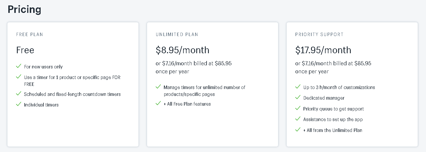Click checkmark beside 'For new users only'
The image size is (426, 152).
click(19, 66)
